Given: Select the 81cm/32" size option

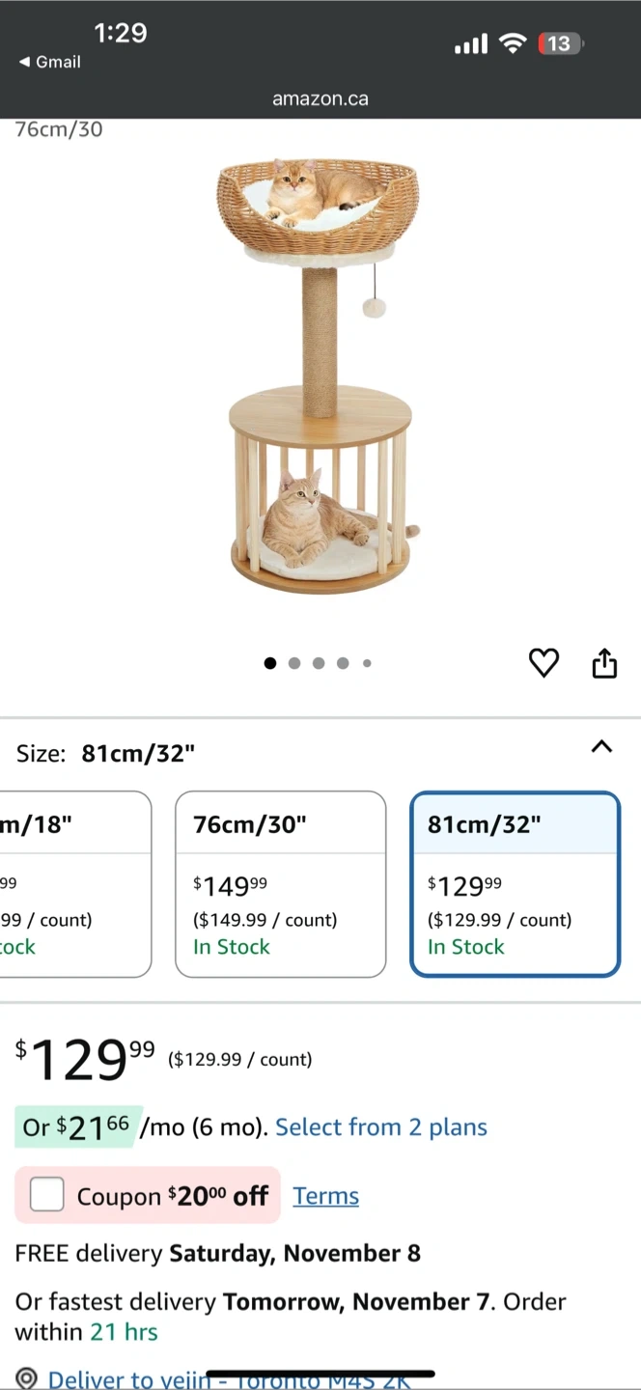Looking at the screenshot, I should tap(515, 883).
